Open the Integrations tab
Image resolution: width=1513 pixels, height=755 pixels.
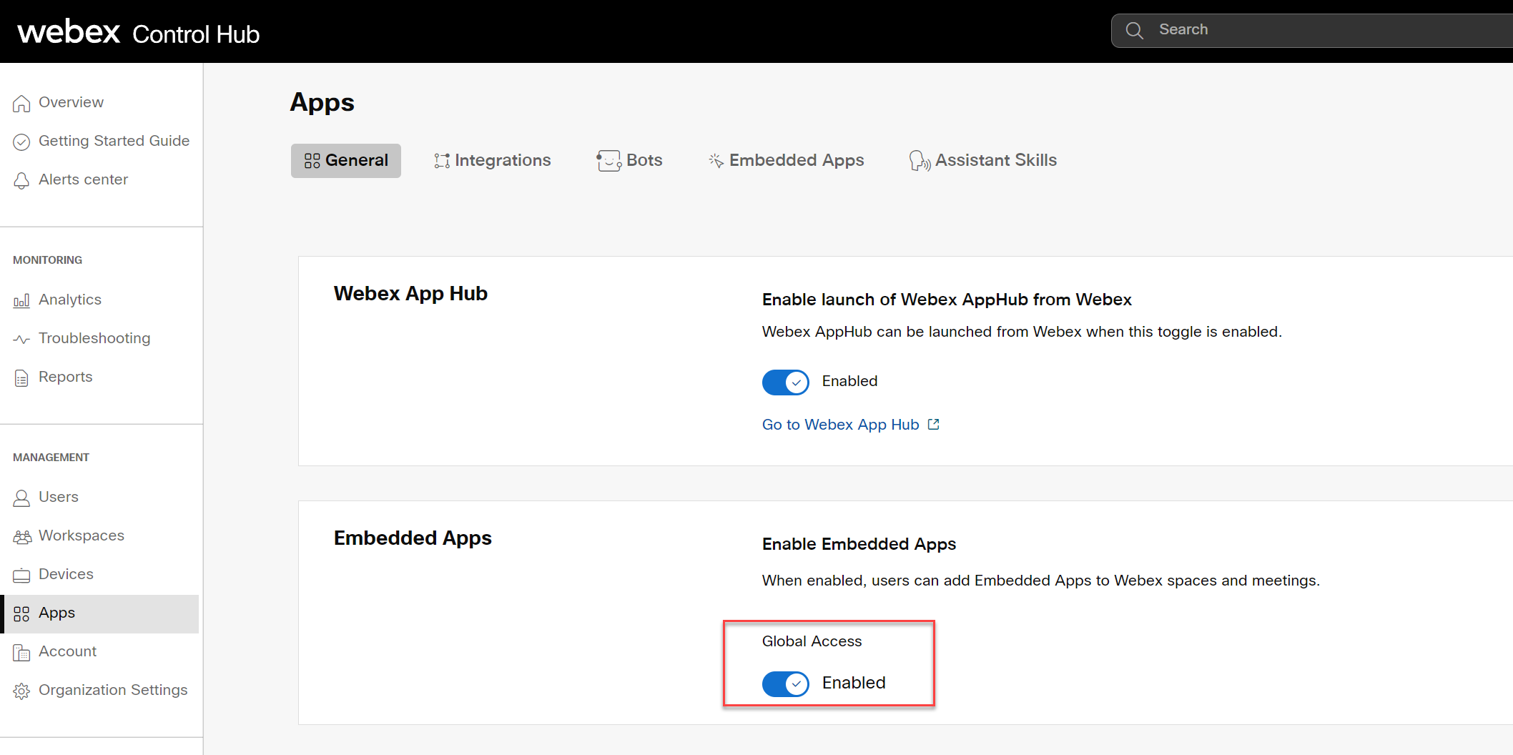[x=492, y=161]
